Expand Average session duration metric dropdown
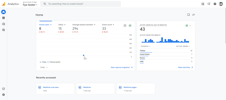 [x=84, y=25]
